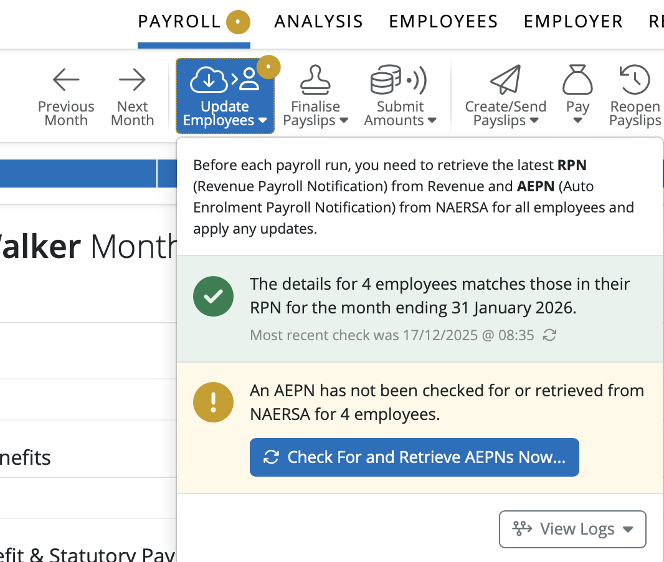Click the Create/Send Payslips paper plane icon
664x562 pixels.
(x=505, y=80)
